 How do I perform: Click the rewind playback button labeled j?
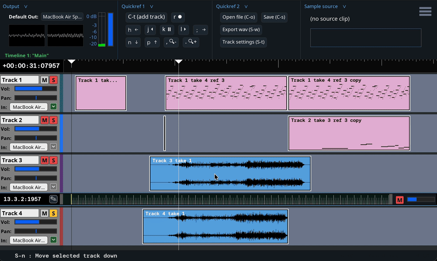[150, 30]
